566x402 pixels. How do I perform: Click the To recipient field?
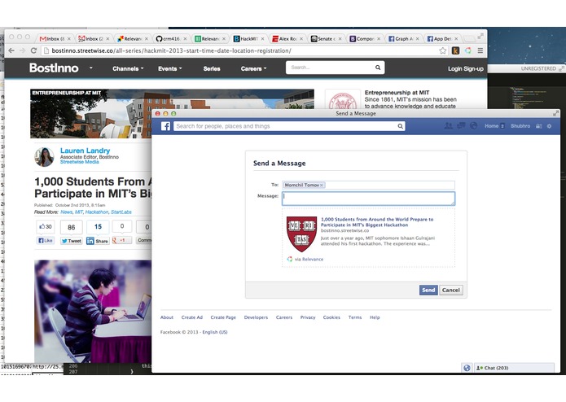(x=368, y=185)
